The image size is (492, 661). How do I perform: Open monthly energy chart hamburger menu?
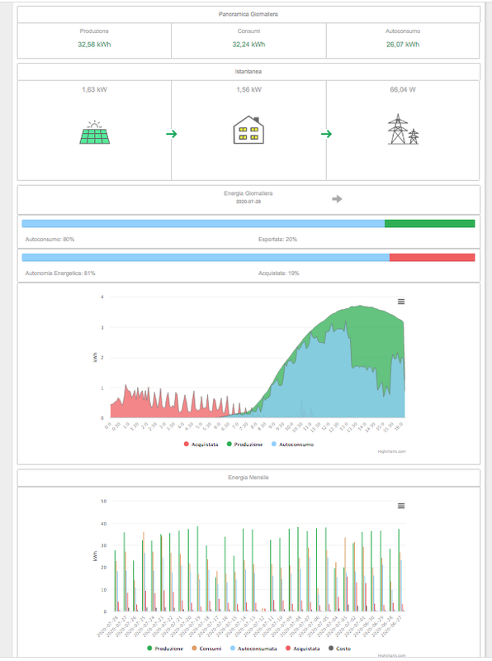[401, 506]
